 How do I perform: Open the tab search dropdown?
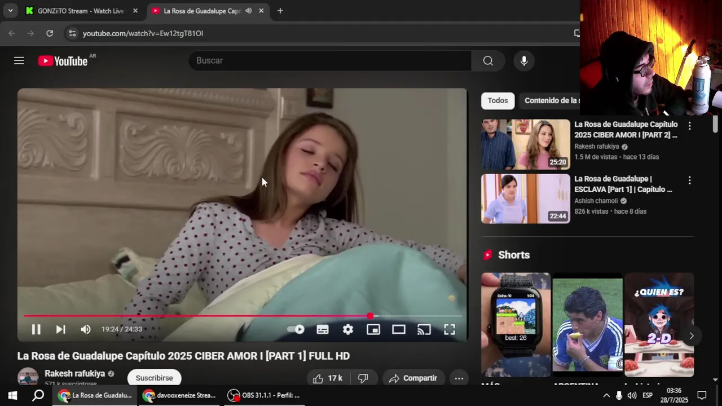tap(10, 11)
